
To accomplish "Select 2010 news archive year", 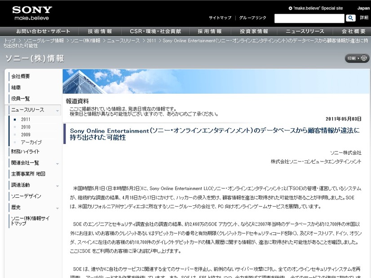I will (x=26, y=127).
